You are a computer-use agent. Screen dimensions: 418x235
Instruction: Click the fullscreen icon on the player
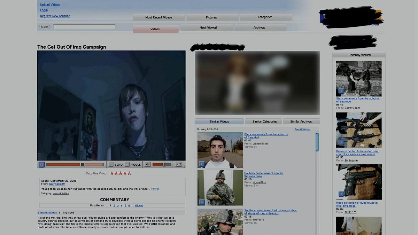pos(179,165)
